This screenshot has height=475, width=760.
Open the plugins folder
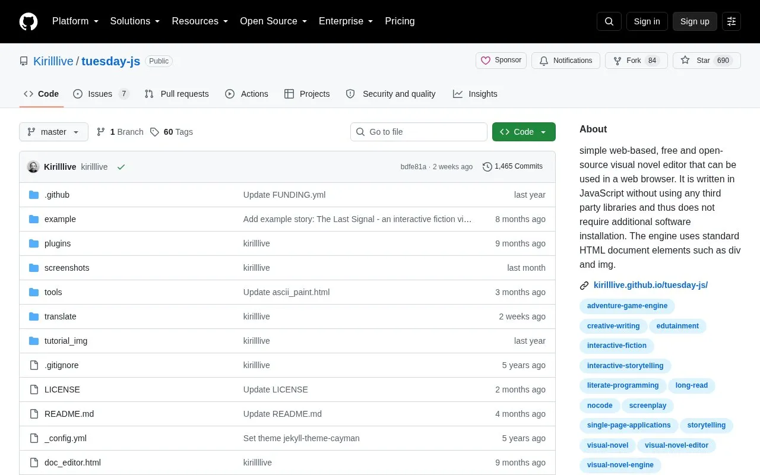[x=58, y=243]
